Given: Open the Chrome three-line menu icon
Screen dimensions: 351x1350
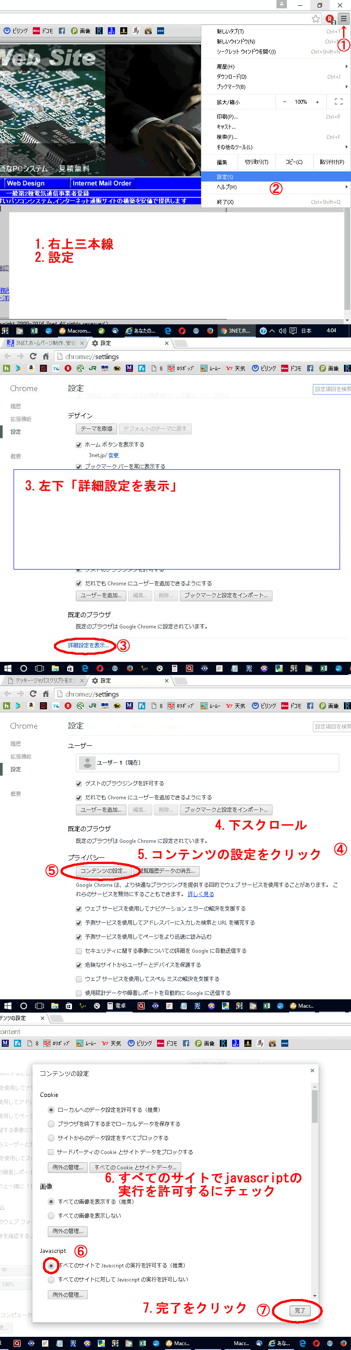Looking at the screenshot, I should click(x=343, y=19).
